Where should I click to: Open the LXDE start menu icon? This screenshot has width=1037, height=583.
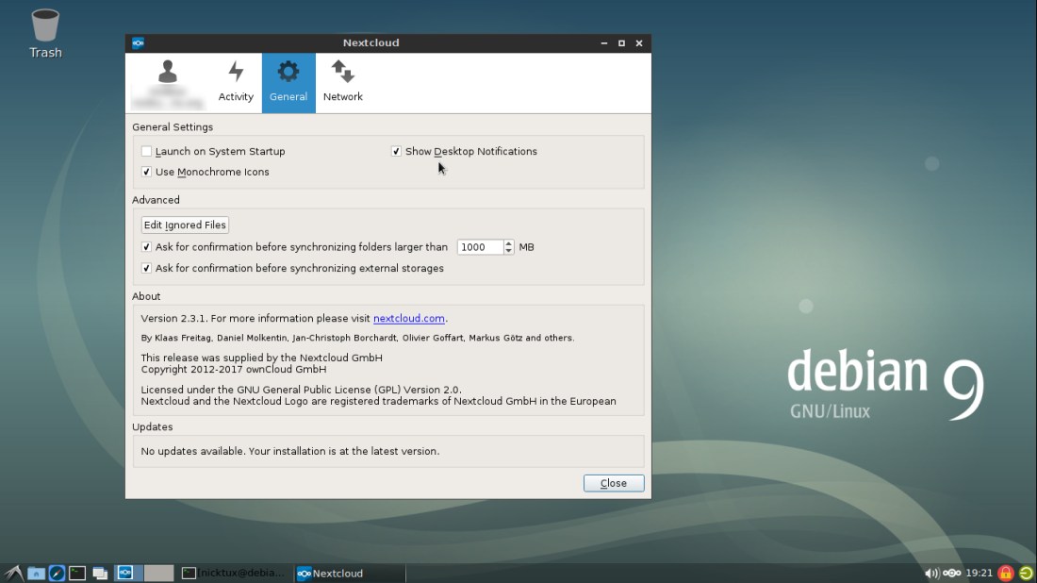click(x=13, y=573)
